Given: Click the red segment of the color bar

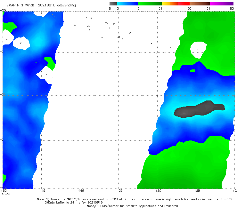Looking at the screenshot, I should click(x=184, y=4).
